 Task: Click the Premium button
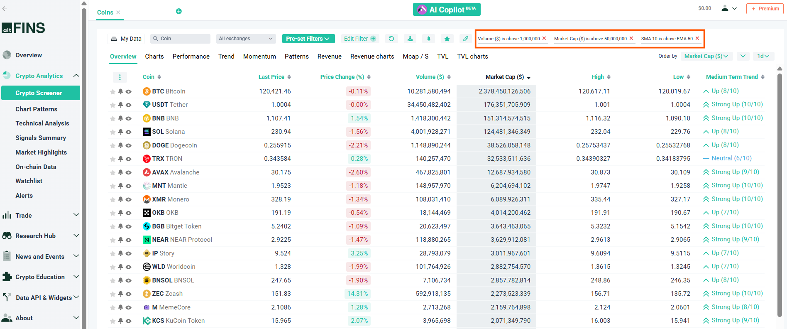click(x=765, y=9)
